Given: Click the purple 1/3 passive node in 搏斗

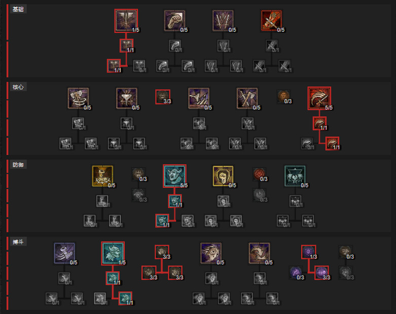Looking at the screenshot, I should 309,252.
